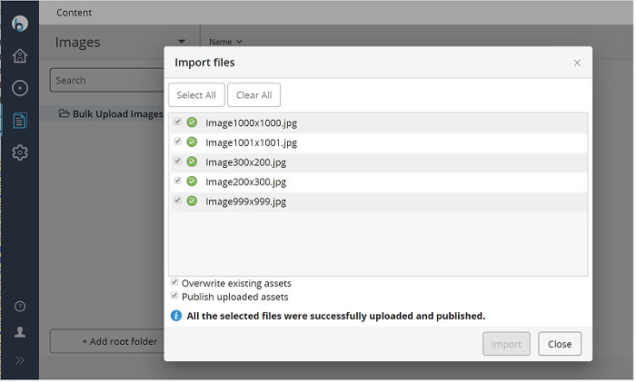Image resolution: width=636 pixels, height=382 pixels.
Task: Click the Select All button
Action: (x=196, y=95)
